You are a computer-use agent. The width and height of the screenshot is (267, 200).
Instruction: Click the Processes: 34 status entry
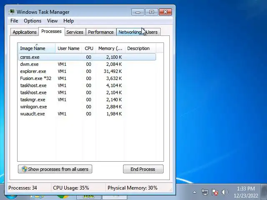click(23, 188)
